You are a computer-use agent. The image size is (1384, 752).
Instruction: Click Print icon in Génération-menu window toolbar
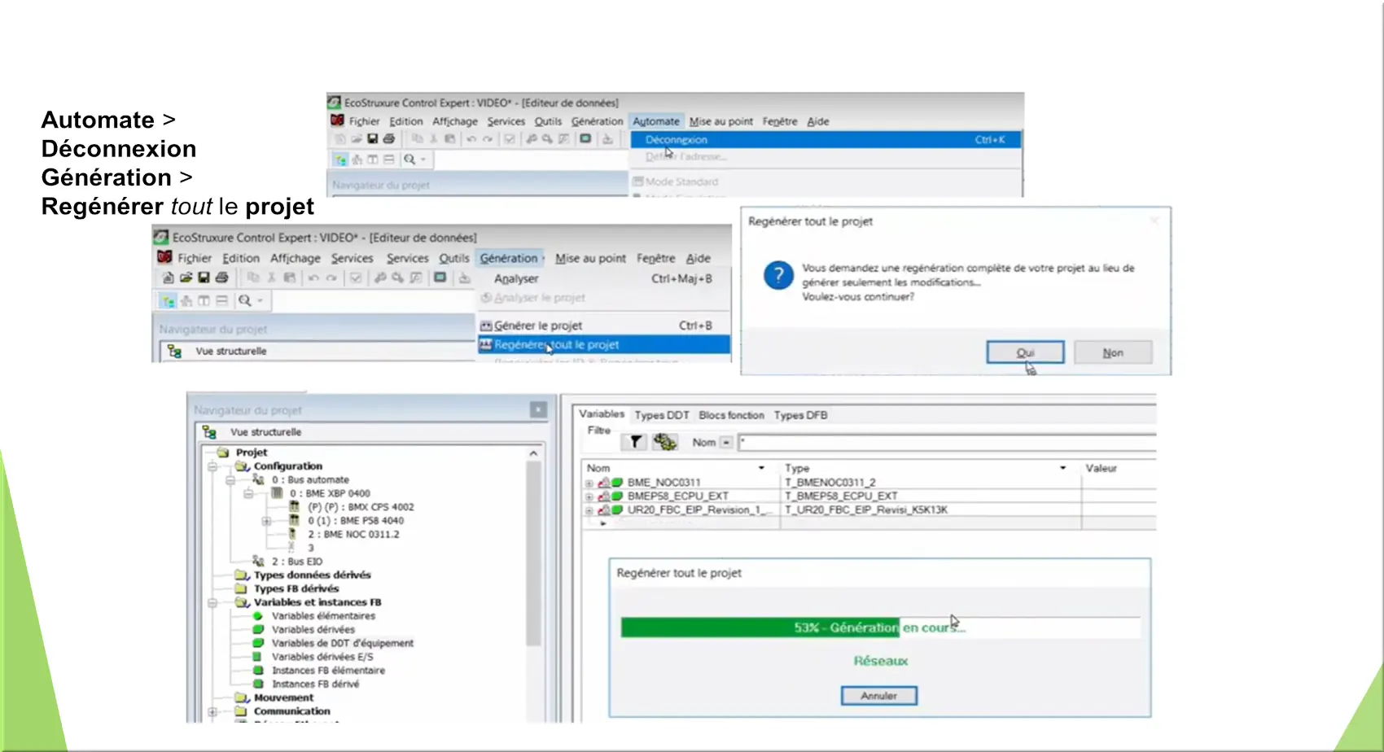(221, 278)
